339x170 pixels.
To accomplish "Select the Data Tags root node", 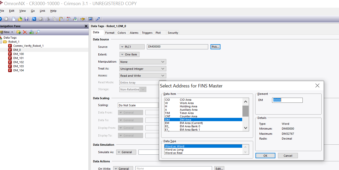I will [10, 38].
